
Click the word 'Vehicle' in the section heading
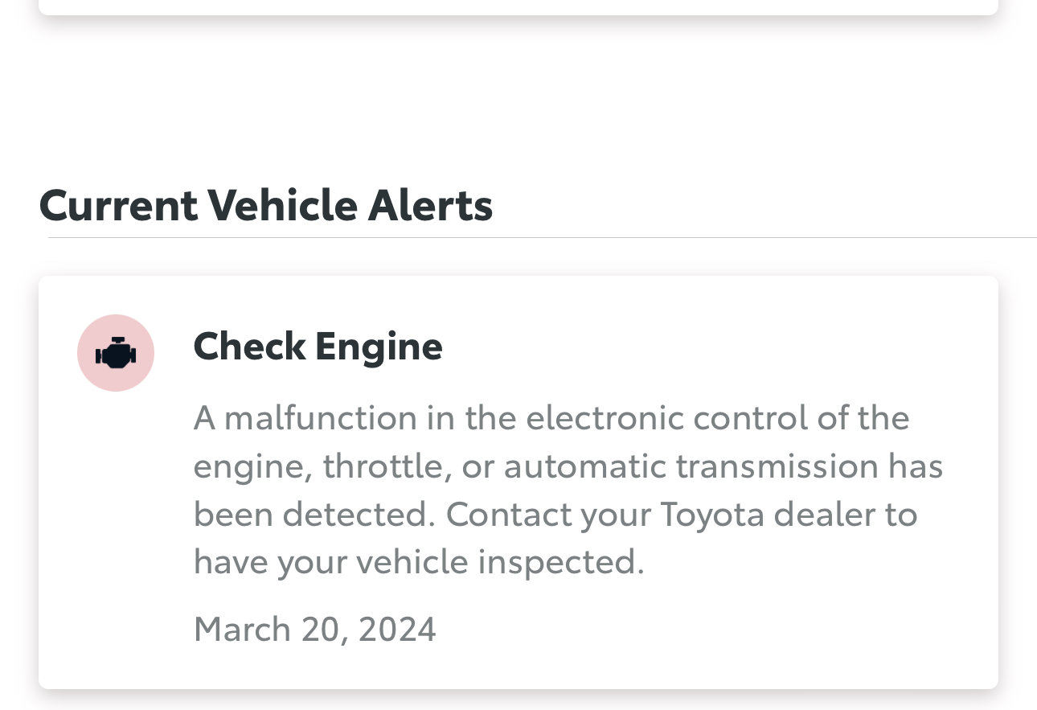(x=283, y=204)
